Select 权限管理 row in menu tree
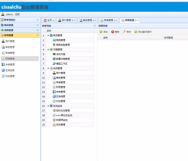This screenshot has height=161, width=188. [67, 87]
